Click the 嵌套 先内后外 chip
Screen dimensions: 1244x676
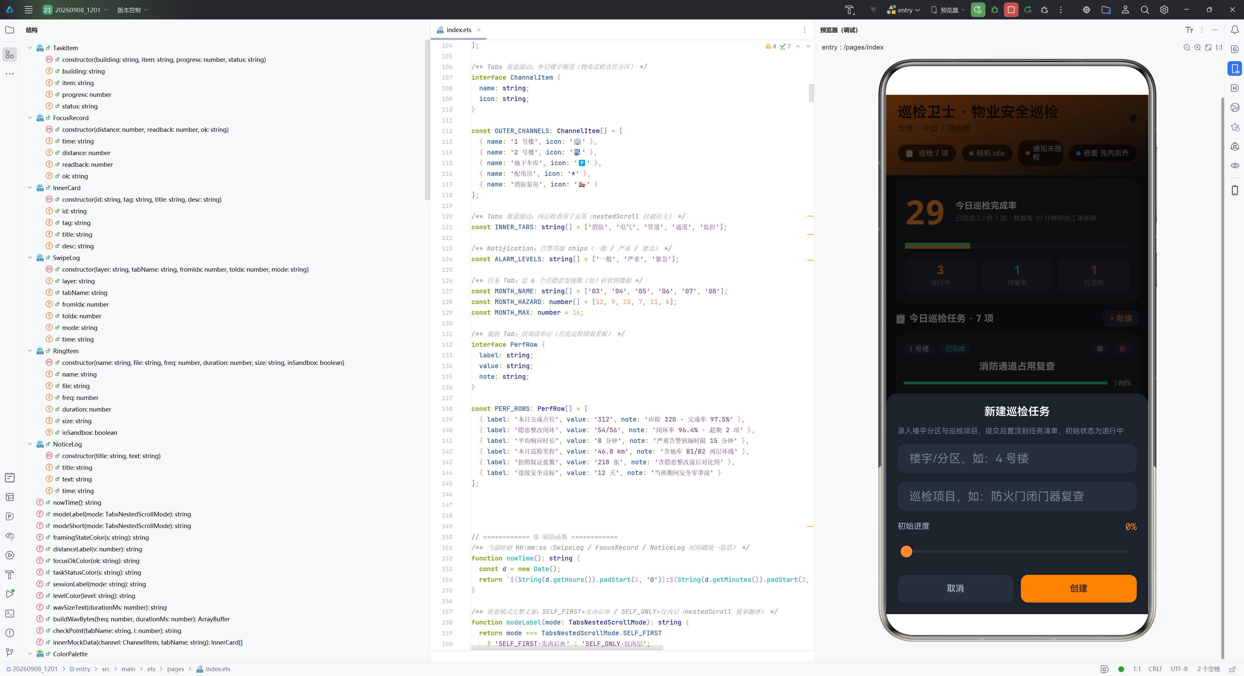point(1102,153)
